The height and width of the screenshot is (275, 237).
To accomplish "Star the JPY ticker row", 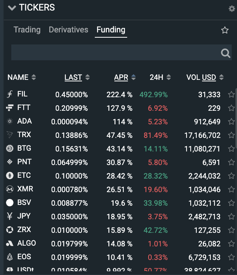I will click(x=231, y=217).
